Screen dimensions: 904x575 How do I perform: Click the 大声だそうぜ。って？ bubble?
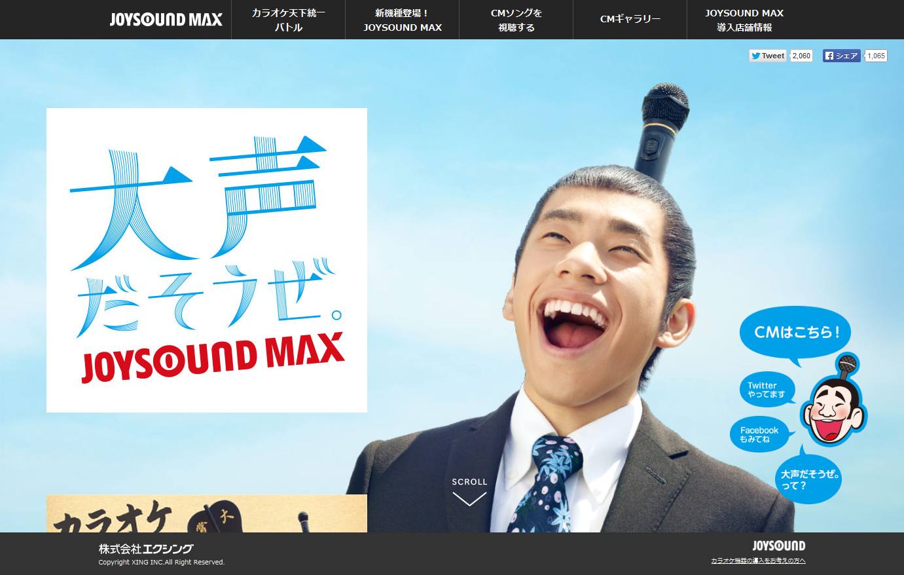[809, 479]
